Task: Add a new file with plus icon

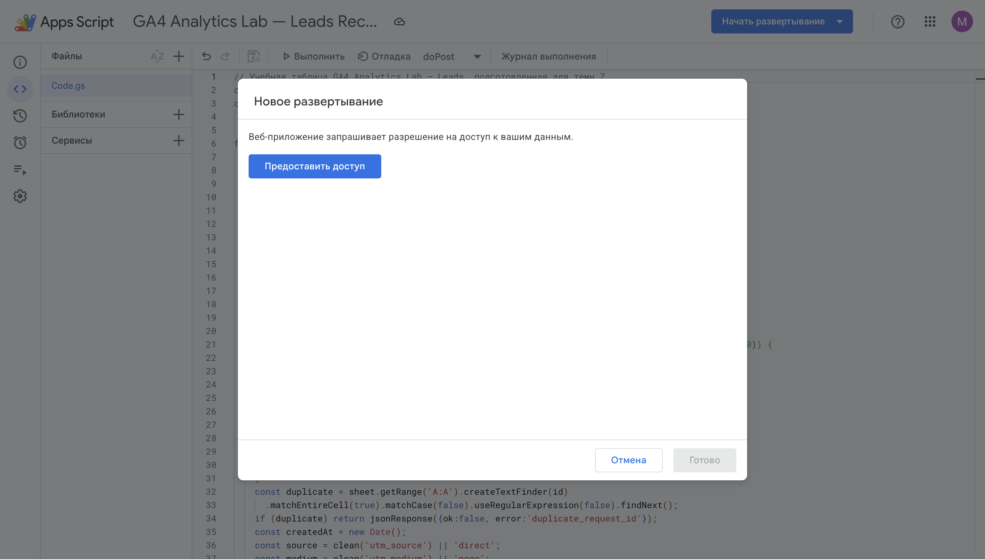Action: pyautogui.click(x=179, y=57)
